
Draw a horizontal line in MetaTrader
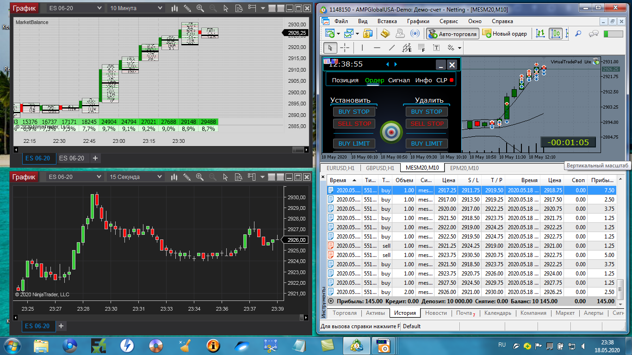point(377,48)
